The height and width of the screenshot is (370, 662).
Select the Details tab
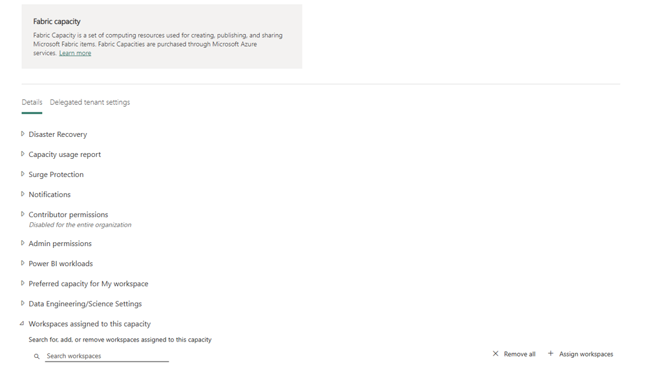pyautogui.click(x=32, y=102)
